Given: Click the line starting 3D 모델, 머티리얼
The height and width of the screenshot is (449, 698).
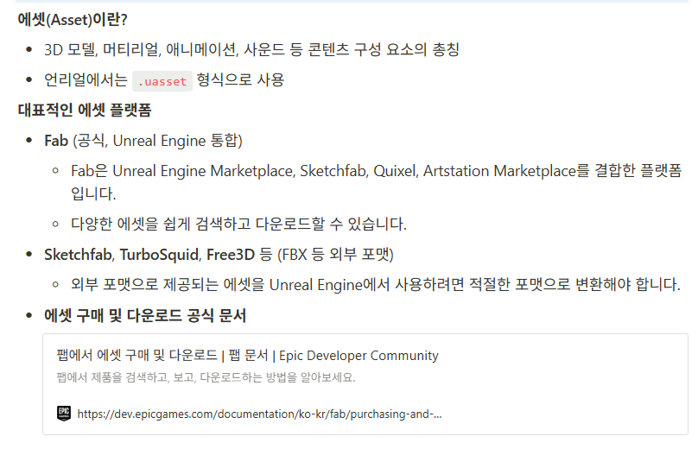Looking at the screenshot, I should 251,49.
